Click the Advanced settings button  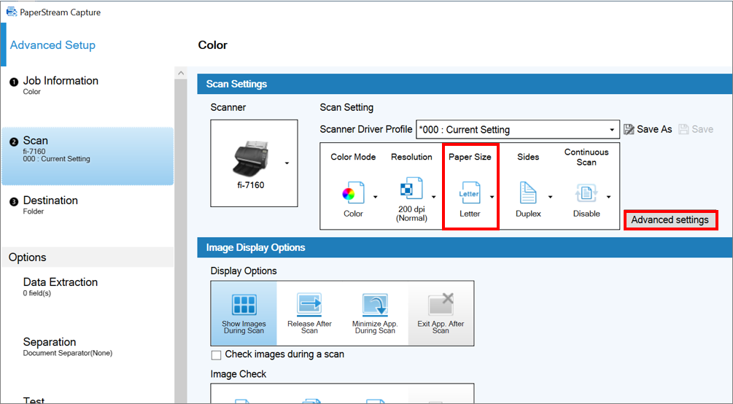point(670,220)
